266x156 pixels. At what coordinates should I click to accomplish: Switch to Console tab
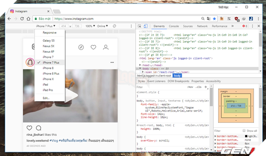174,26
